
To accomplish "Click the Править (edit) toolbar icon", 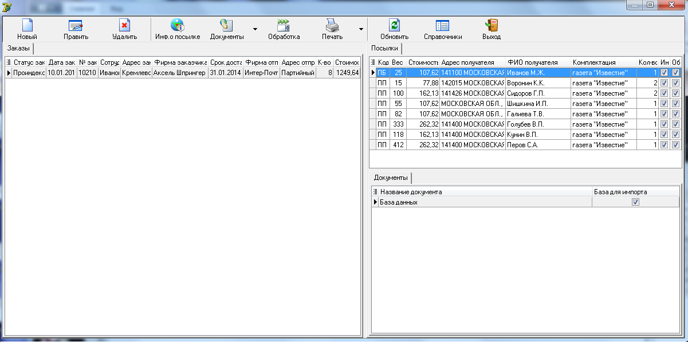I will click(x=76, y=26).
